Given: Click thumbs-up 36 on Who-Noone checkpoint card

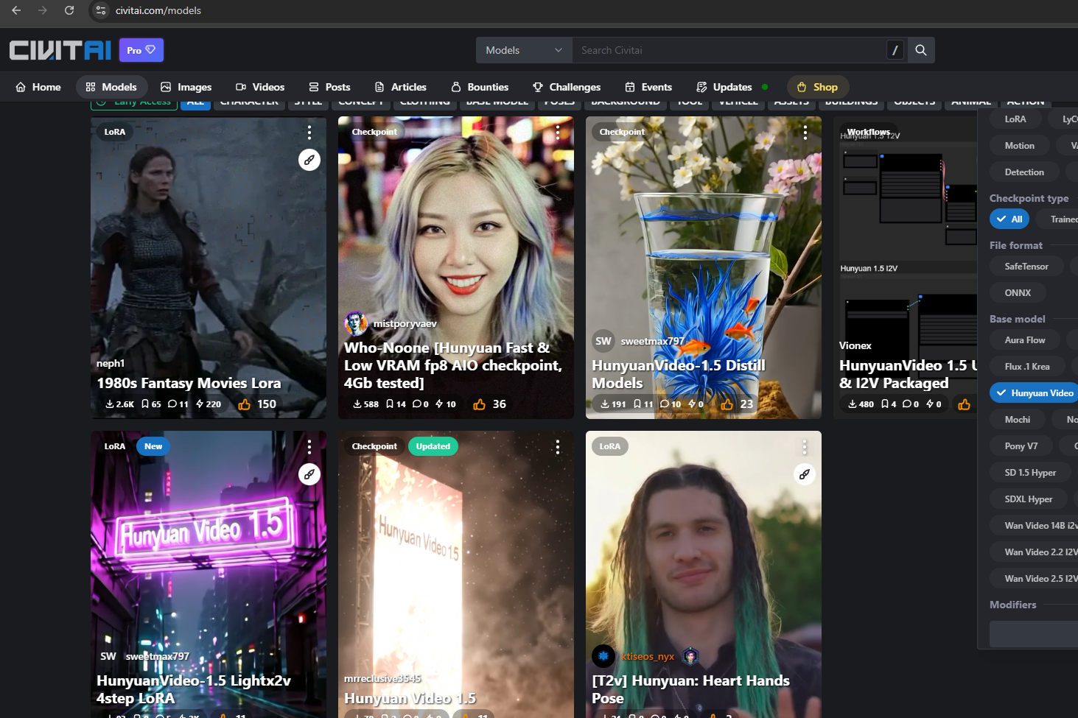Looking at the screenshot, I should point(490,404).
